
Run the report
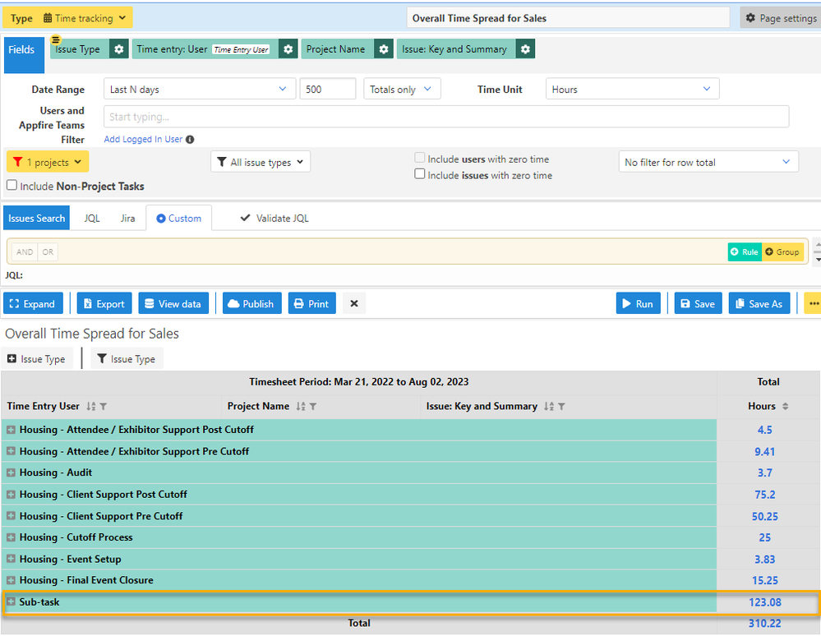[x=639, y=303]
